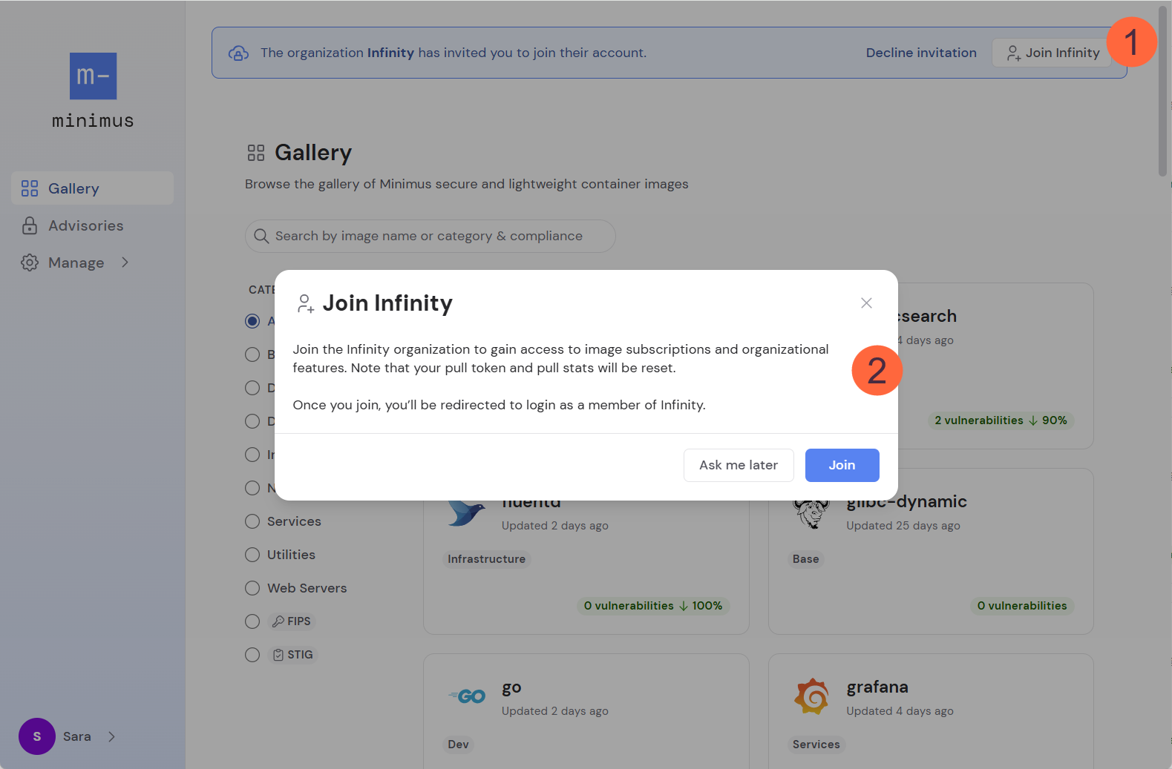Click Sara's purple avatar

[37, 736]
